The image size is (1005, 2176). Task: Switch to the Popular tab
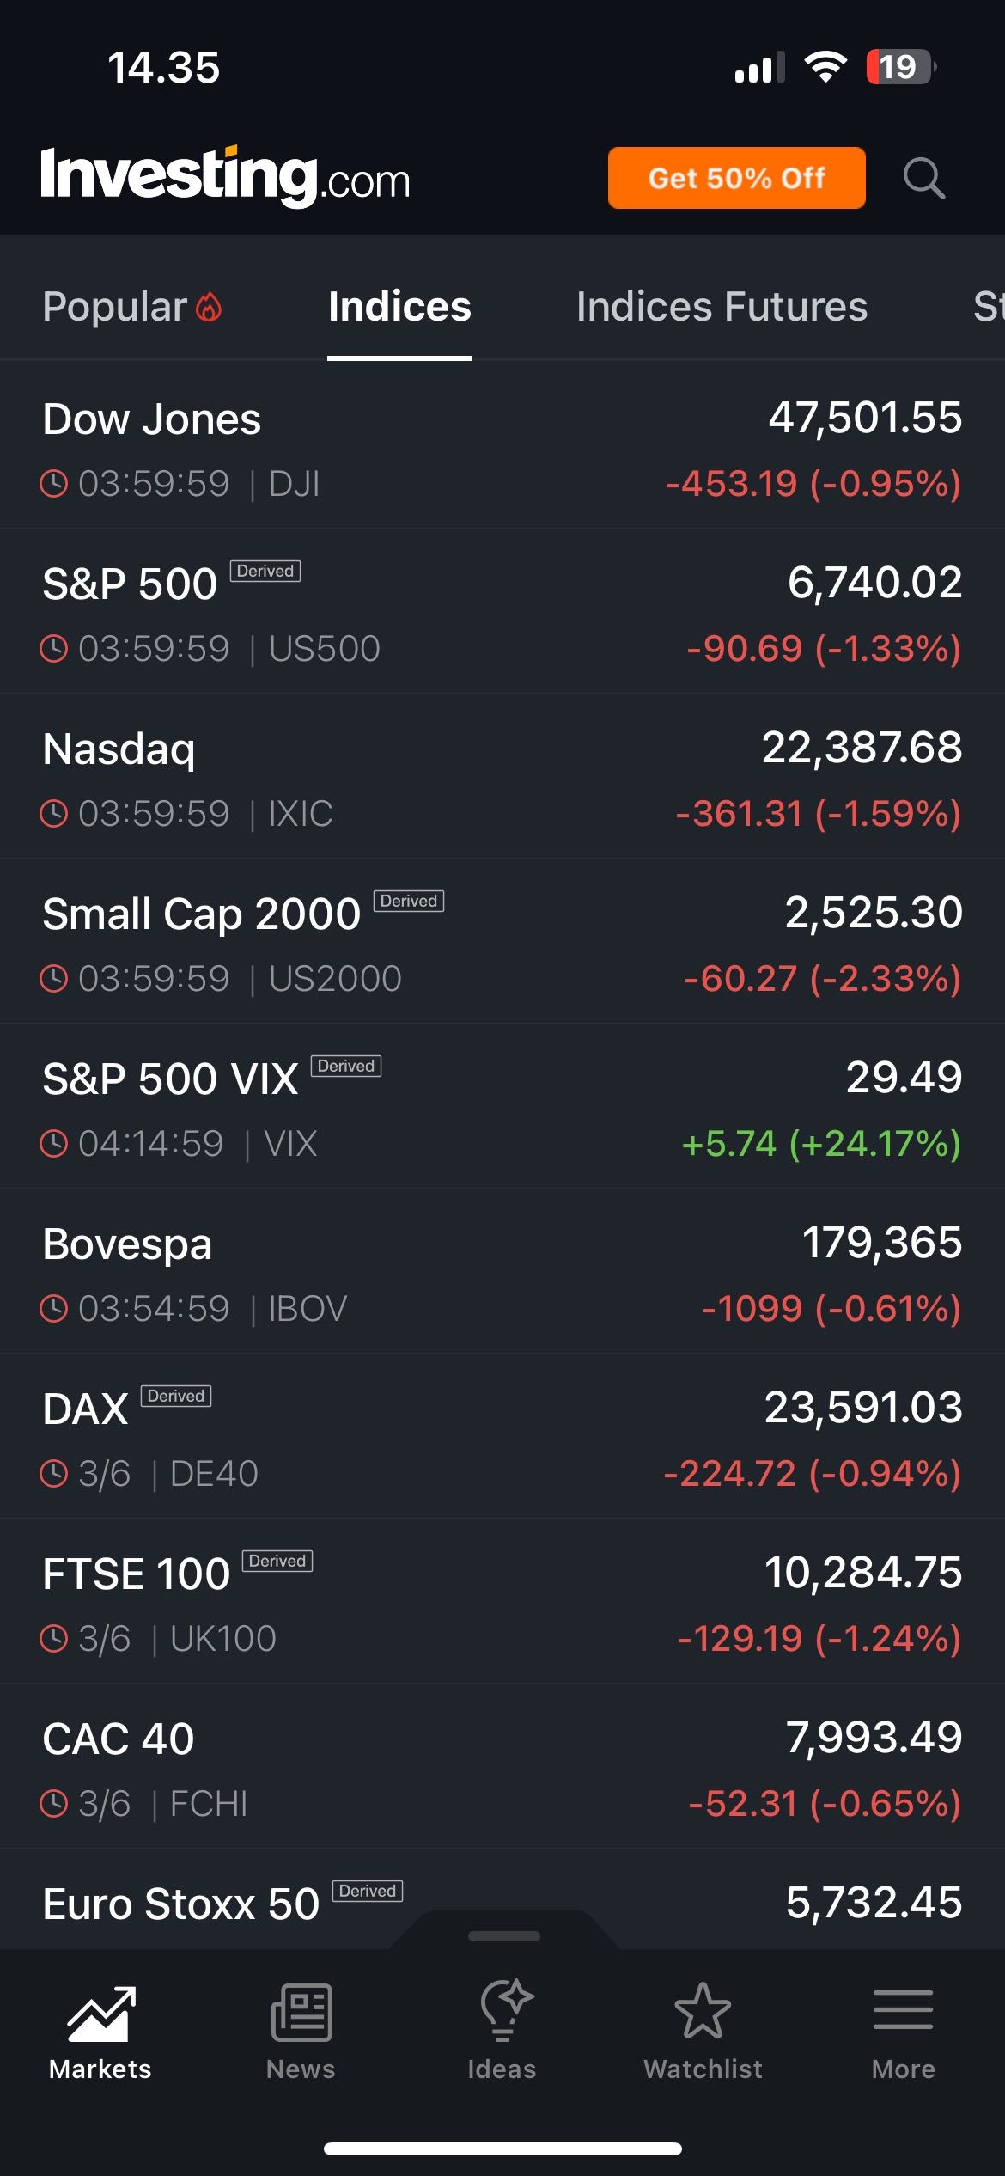click(x=115, y=308)
